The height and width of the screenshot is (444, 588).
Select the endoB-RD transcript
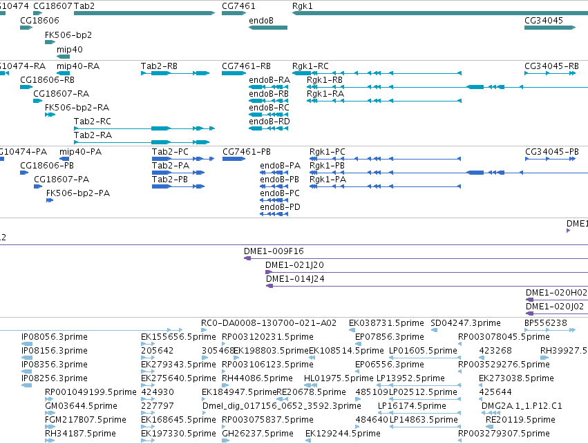point(269,128)
